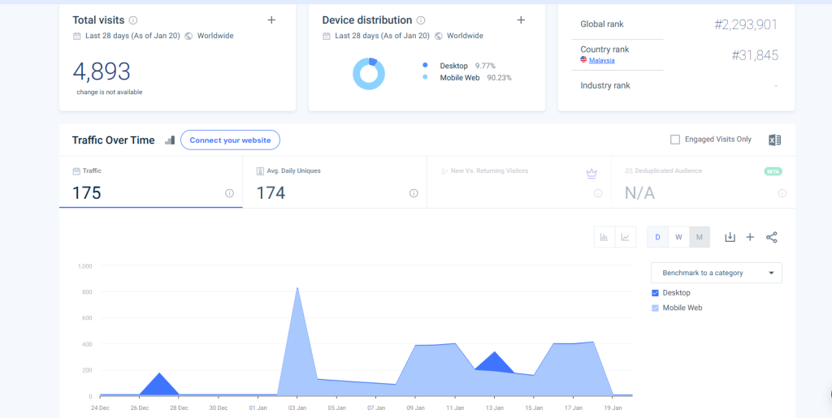
Task: Click the plus icon in Device distribution card
Action: [521, 19]
